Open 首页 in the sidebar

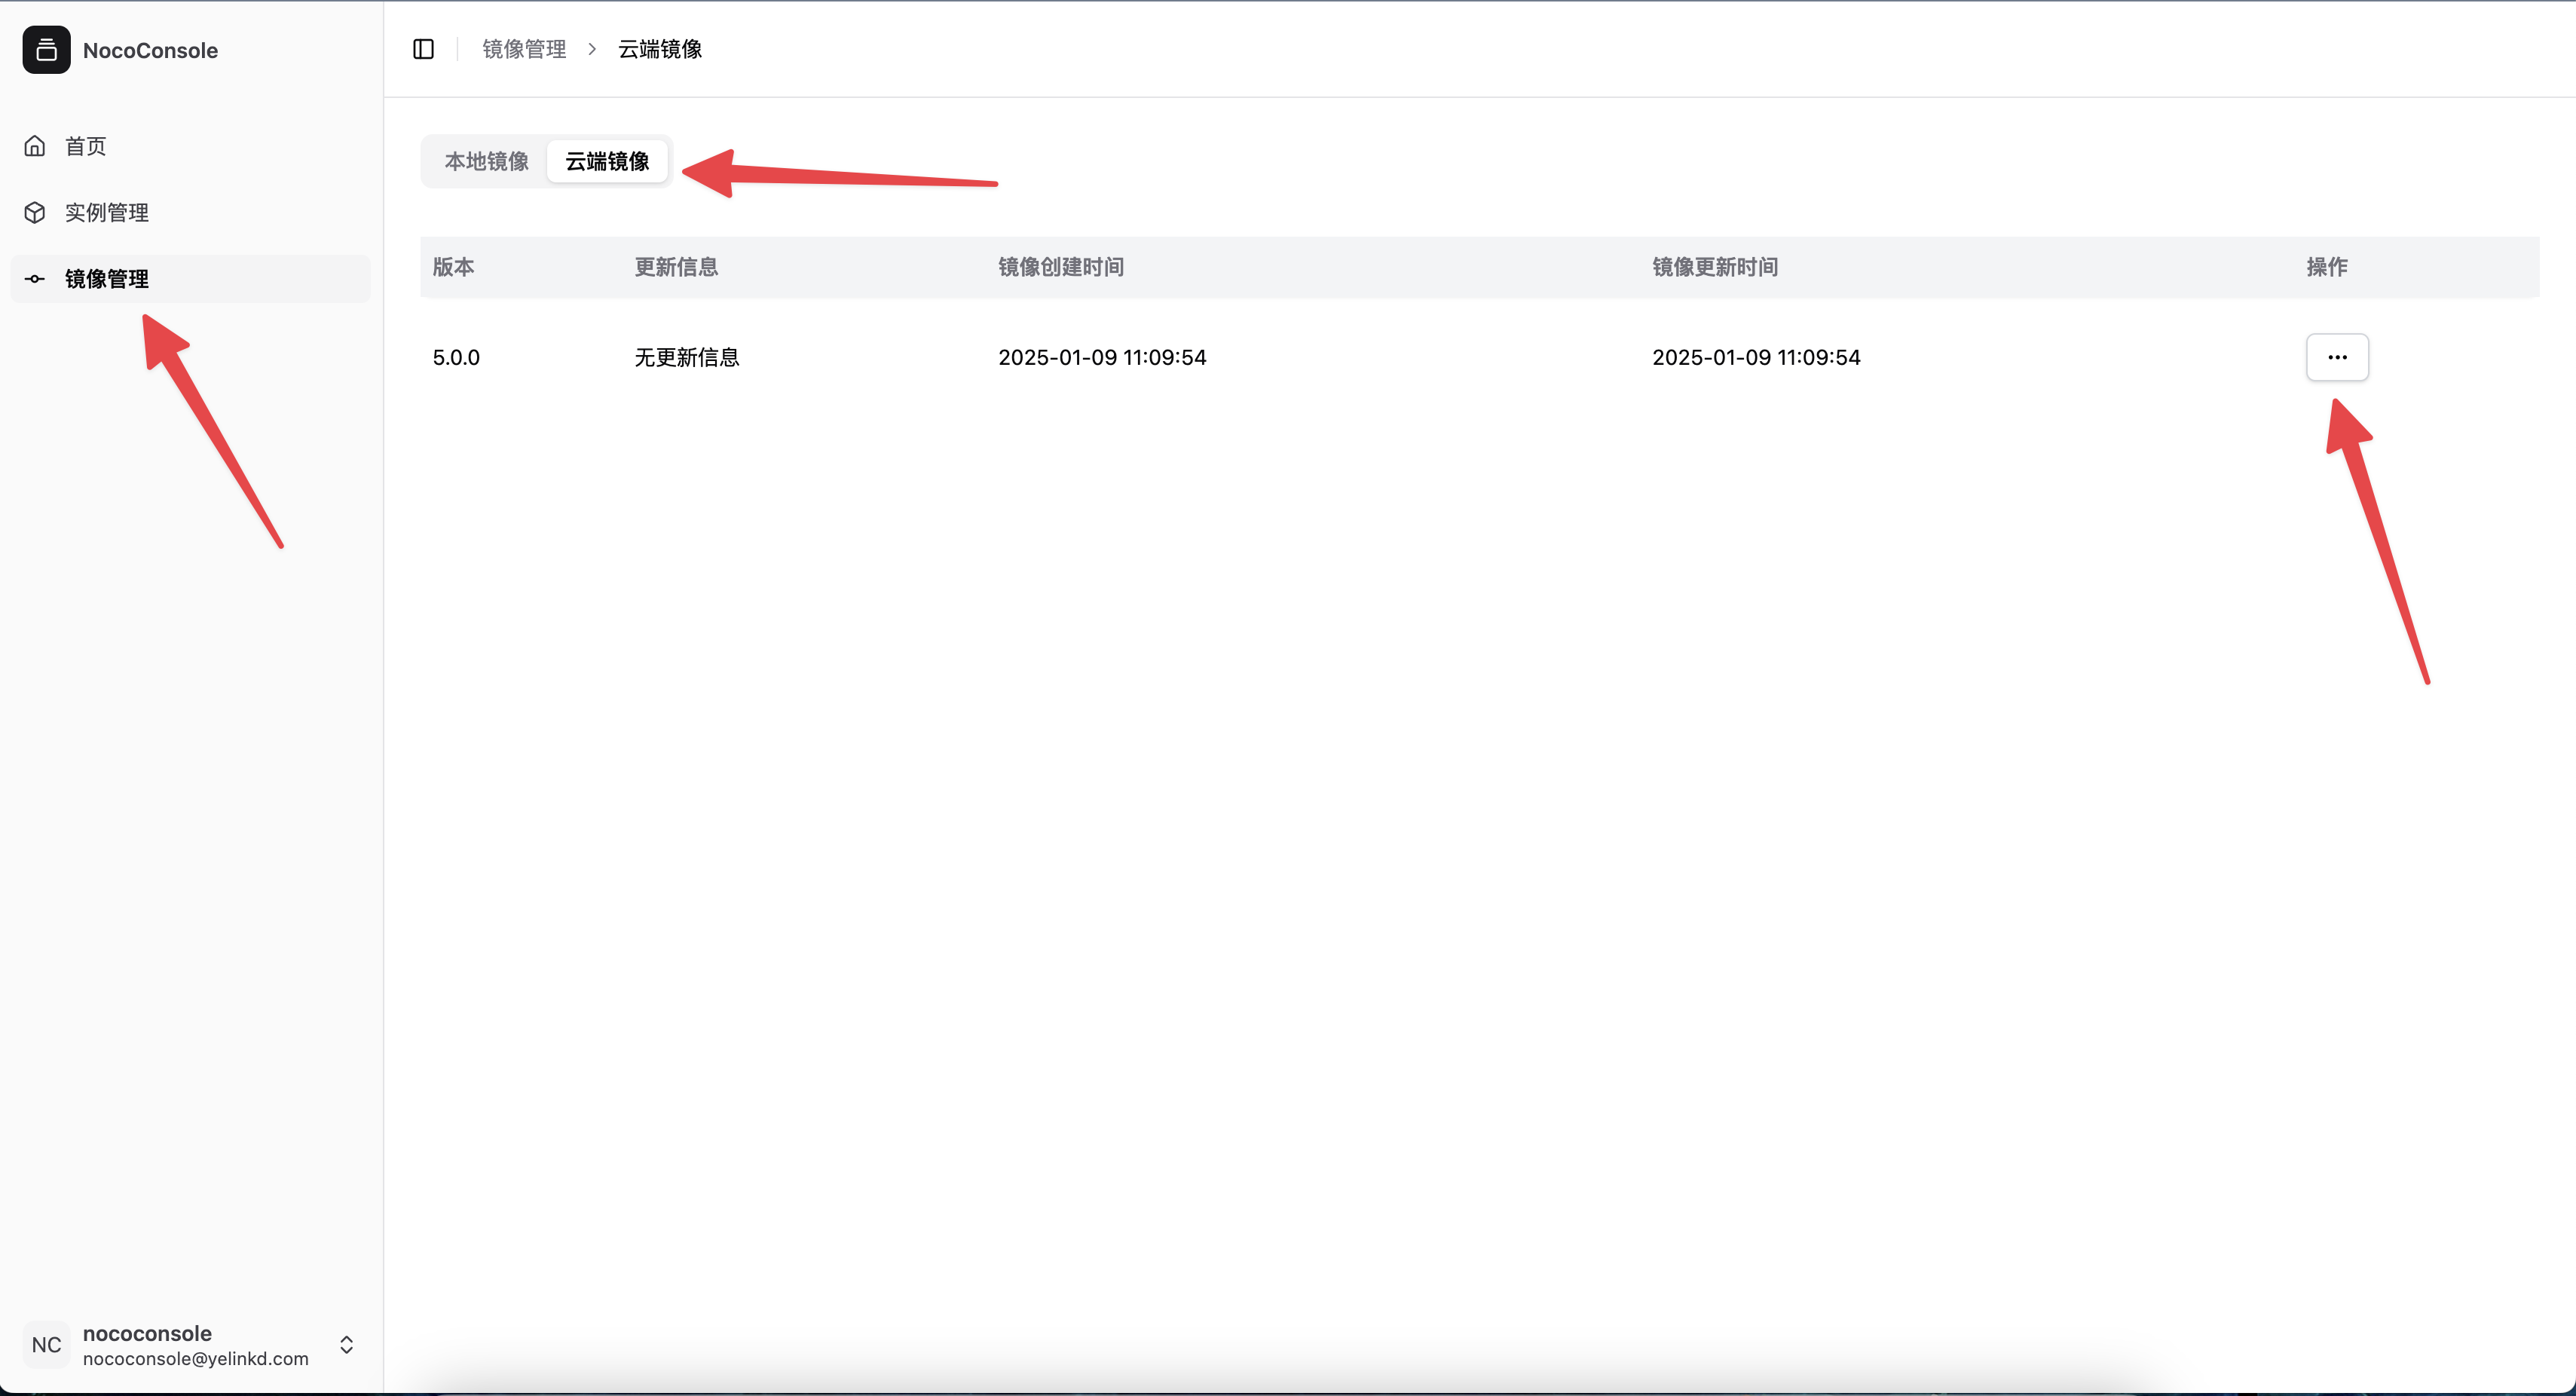[86, 146]
